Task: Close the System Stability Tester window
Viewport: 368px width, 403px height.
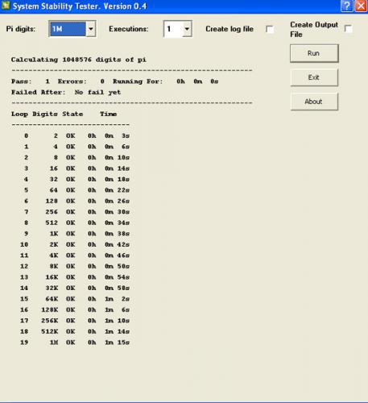Action: [x=361, y=6]
